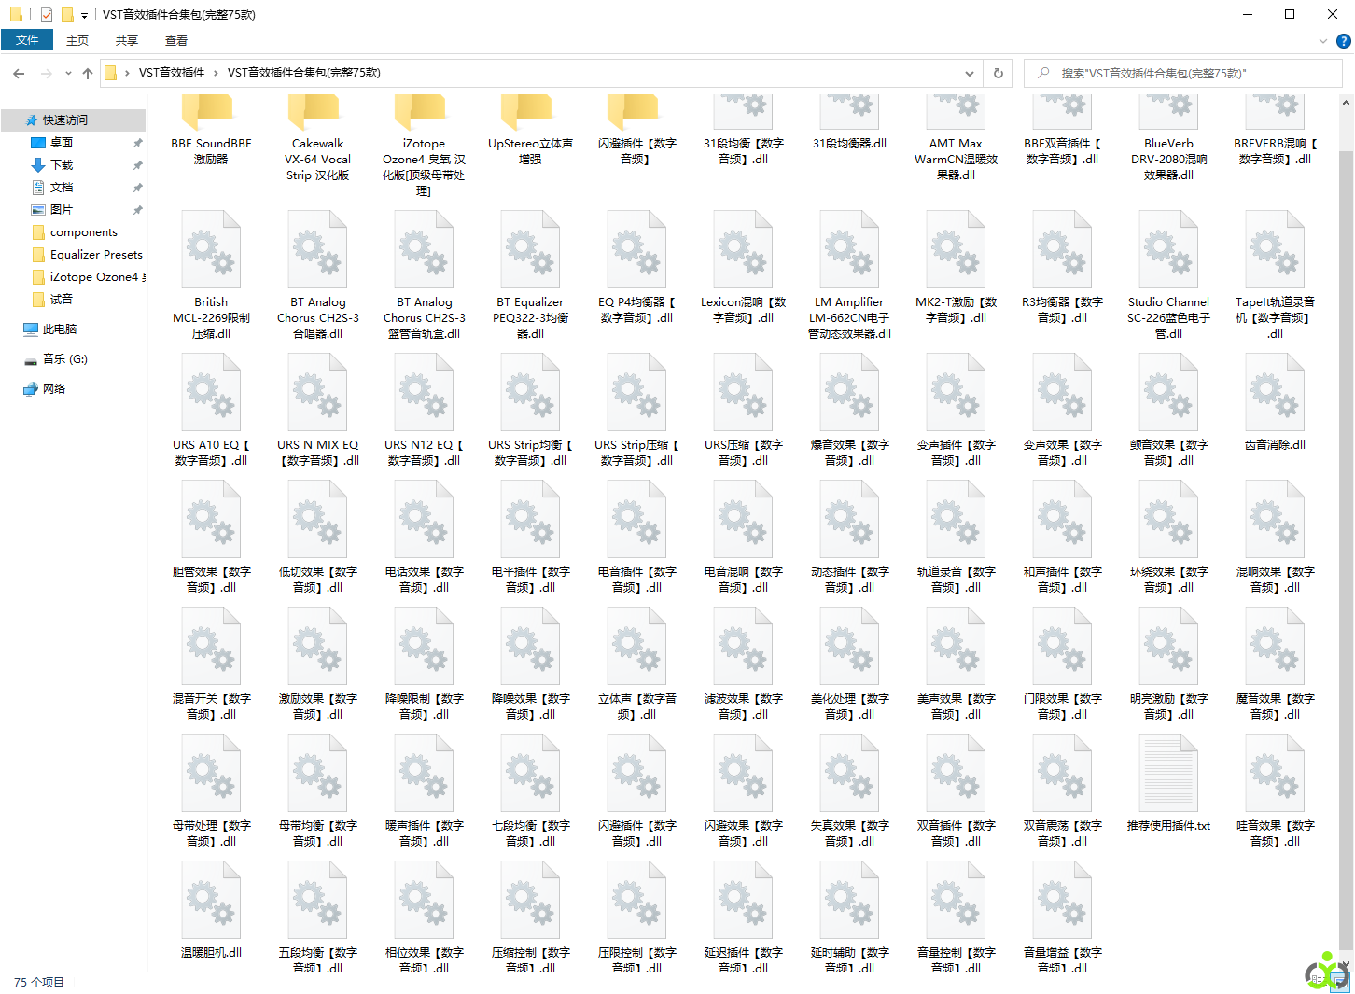Select the URS A10 EQ dll icon

tap(211, 392)
